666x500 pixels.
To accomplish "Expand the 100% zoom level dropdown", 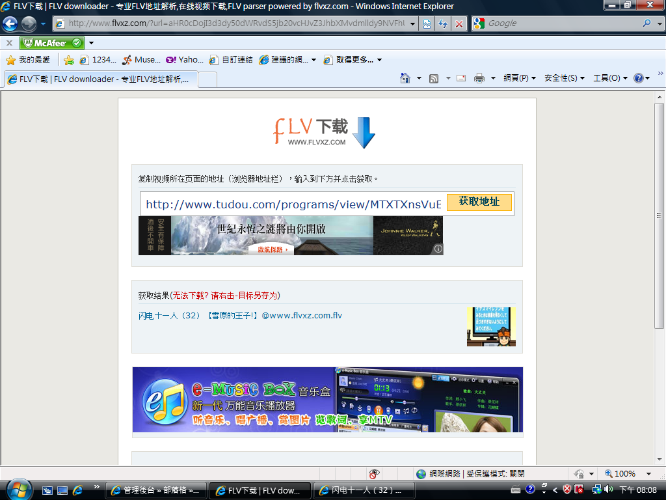I will 648,474.
